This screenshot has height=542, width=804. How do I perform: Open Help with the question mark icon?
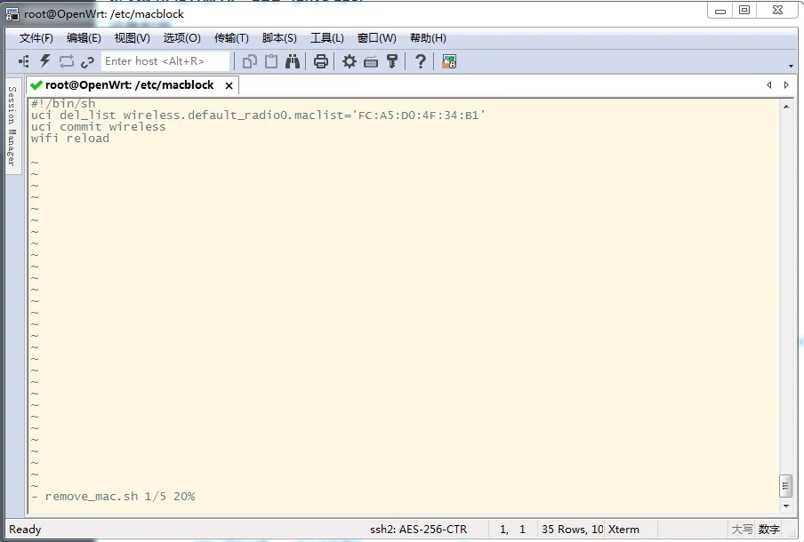pyautogui.click(x=421, y=61)
